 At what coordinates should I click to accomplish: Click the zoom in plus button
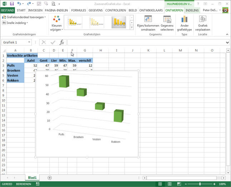coord(214,184)
